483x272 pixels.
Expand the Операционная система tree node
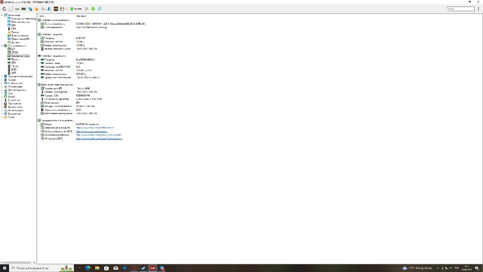(x=2, y=76)
